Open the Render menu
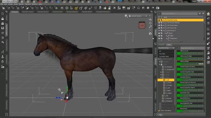Viewport: 211px width, 118px height. (21, 4)
